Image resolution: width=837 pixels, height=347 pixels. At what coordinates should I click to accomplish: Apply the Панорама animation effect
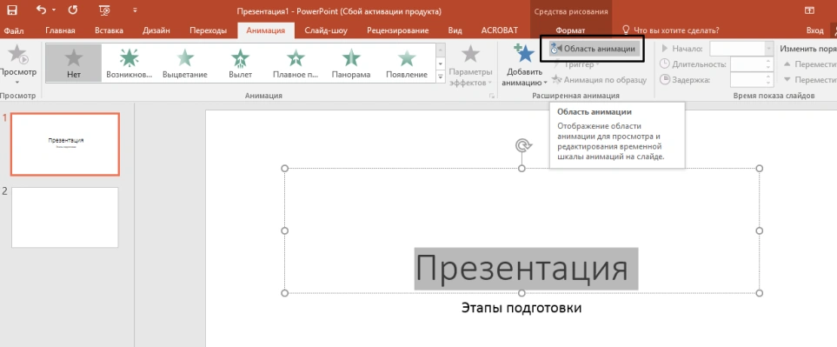coord(351,63)
